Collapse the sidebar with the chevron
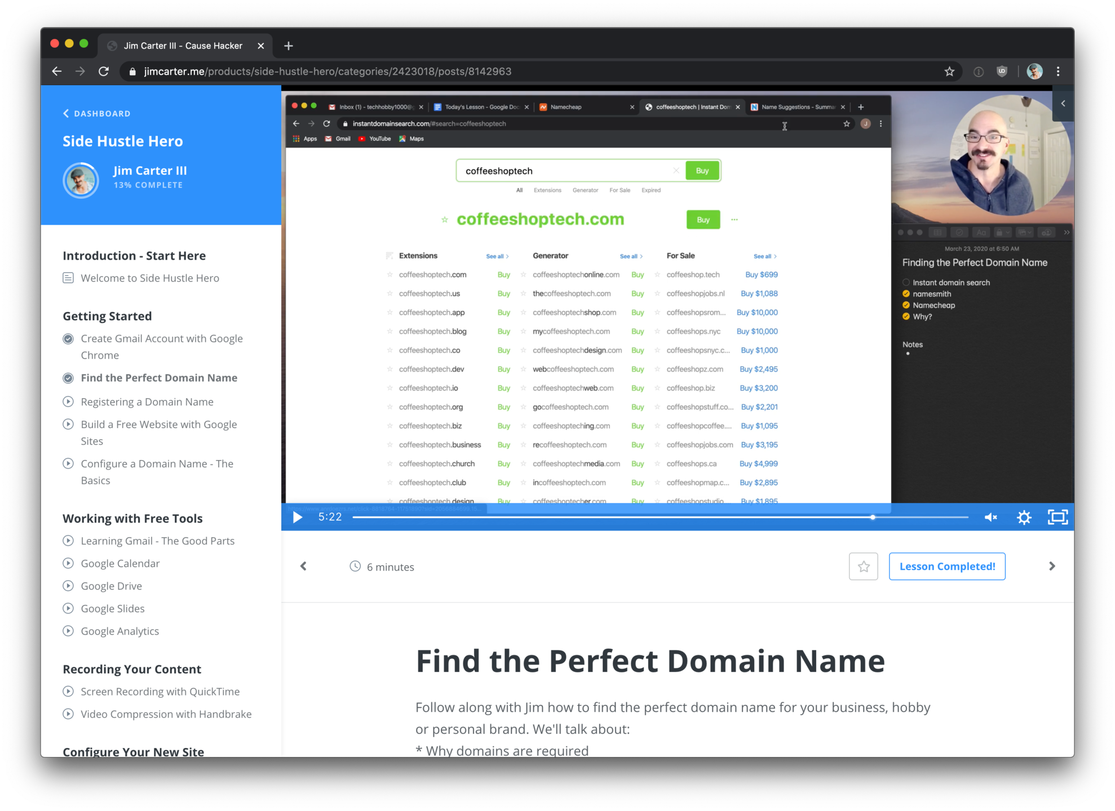1115x811 pixels. tap(1063, 104)
